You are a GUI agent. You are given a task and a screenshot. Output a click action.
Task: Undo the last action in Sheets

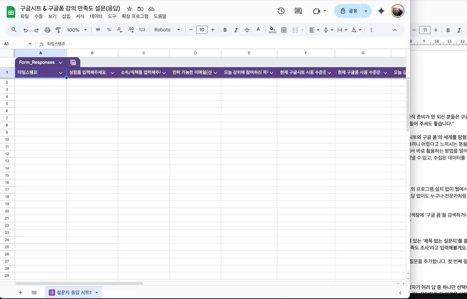pos(26,30)
